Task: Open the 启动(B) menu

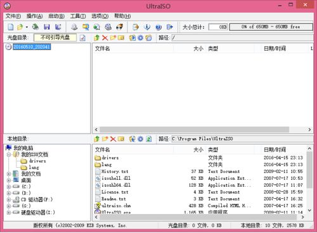Action: (56, 16)
